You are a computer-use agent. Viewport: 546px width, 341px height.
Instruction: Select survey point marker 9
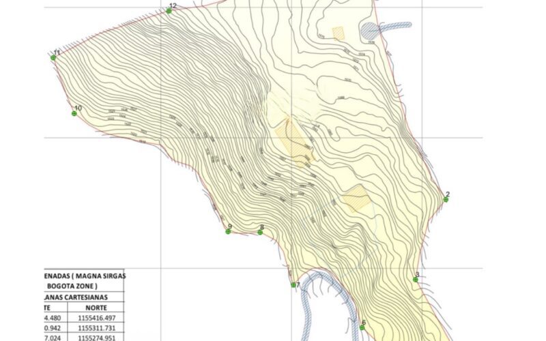coord(228,232)
